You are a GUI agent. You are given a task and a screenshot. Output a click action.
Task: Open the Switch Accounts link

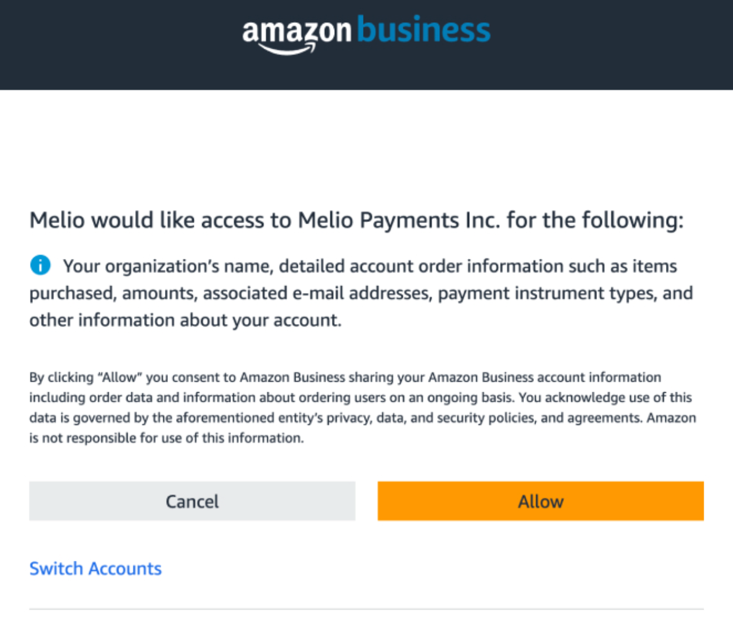[x=95, y=568]
